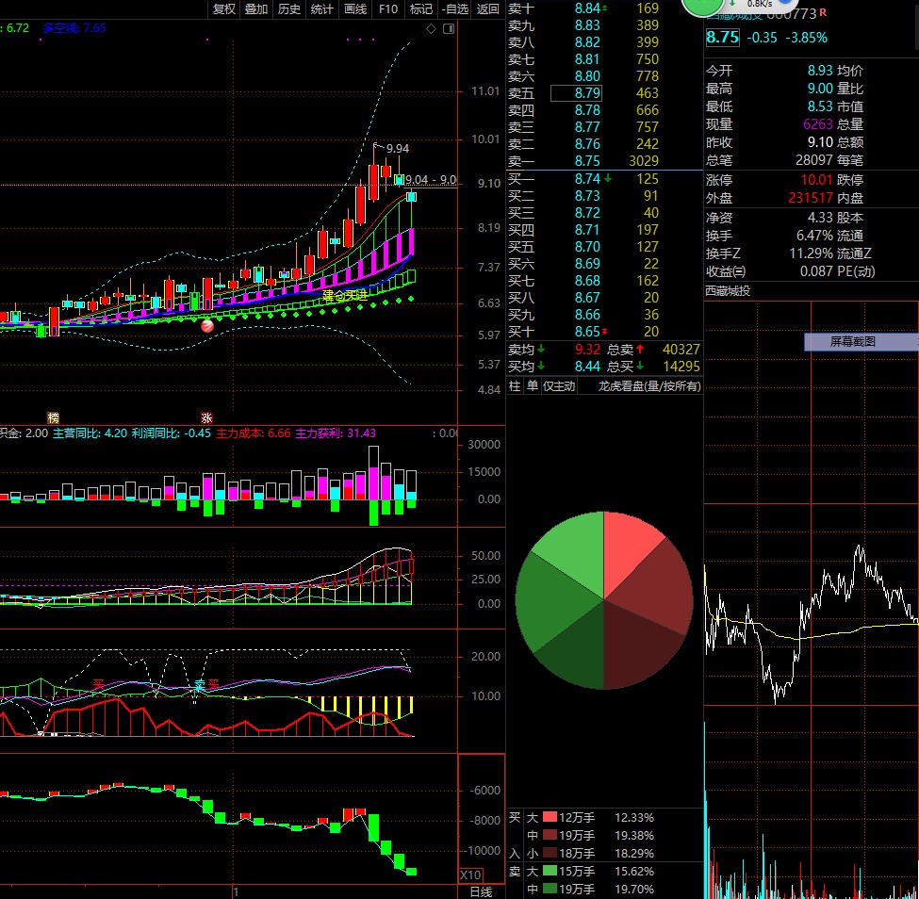
Task: Click the 主力获利: 31.43 indicator label
Action: point(336,433)
